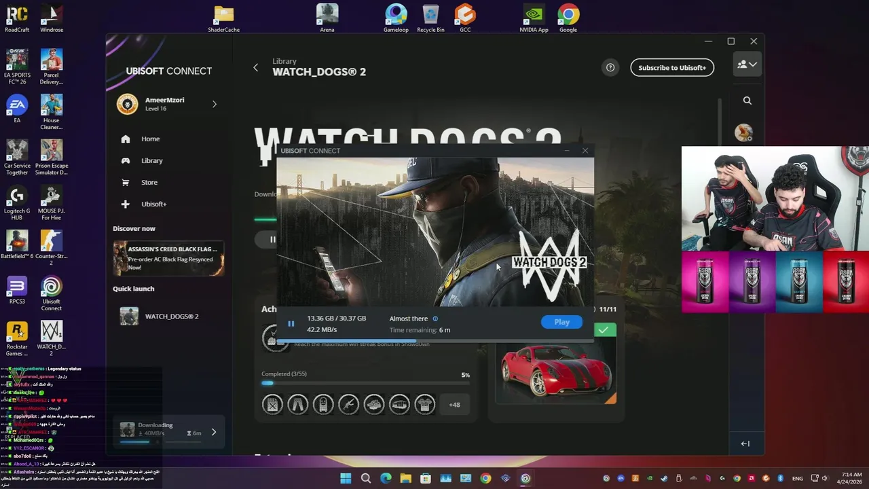Open Counter-Strike 2 desktop shortcut
Image resolution: width=869 pixels, height=489 pixels.
[x=52, y=248]
